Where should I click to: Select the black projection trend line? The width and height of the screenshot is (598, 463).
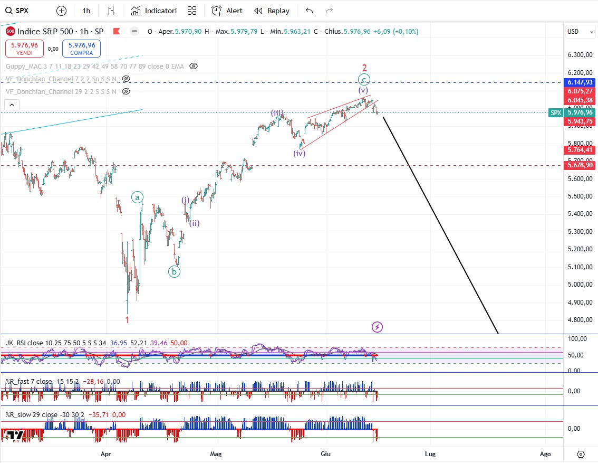pos(440,225)
